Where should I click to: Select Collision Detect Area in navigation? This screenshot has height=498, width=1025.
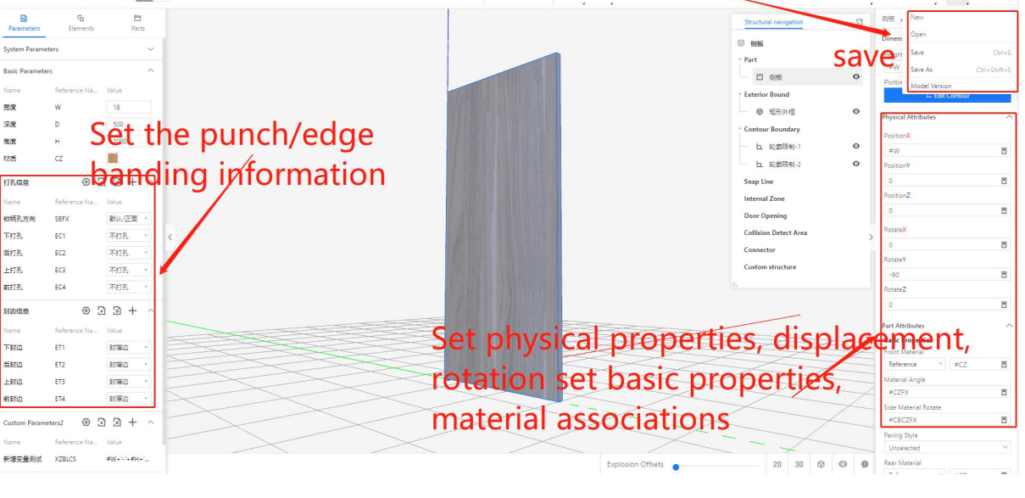pyautogui.click(x=776, y=232)
